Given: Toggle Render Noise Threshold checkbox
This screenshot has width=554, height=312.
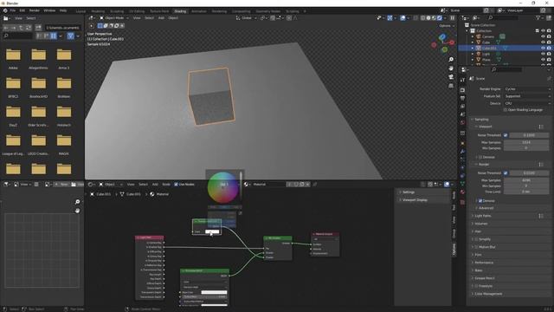Looking at the screenshot, I should pyautogui.click(x=506, y=173).
